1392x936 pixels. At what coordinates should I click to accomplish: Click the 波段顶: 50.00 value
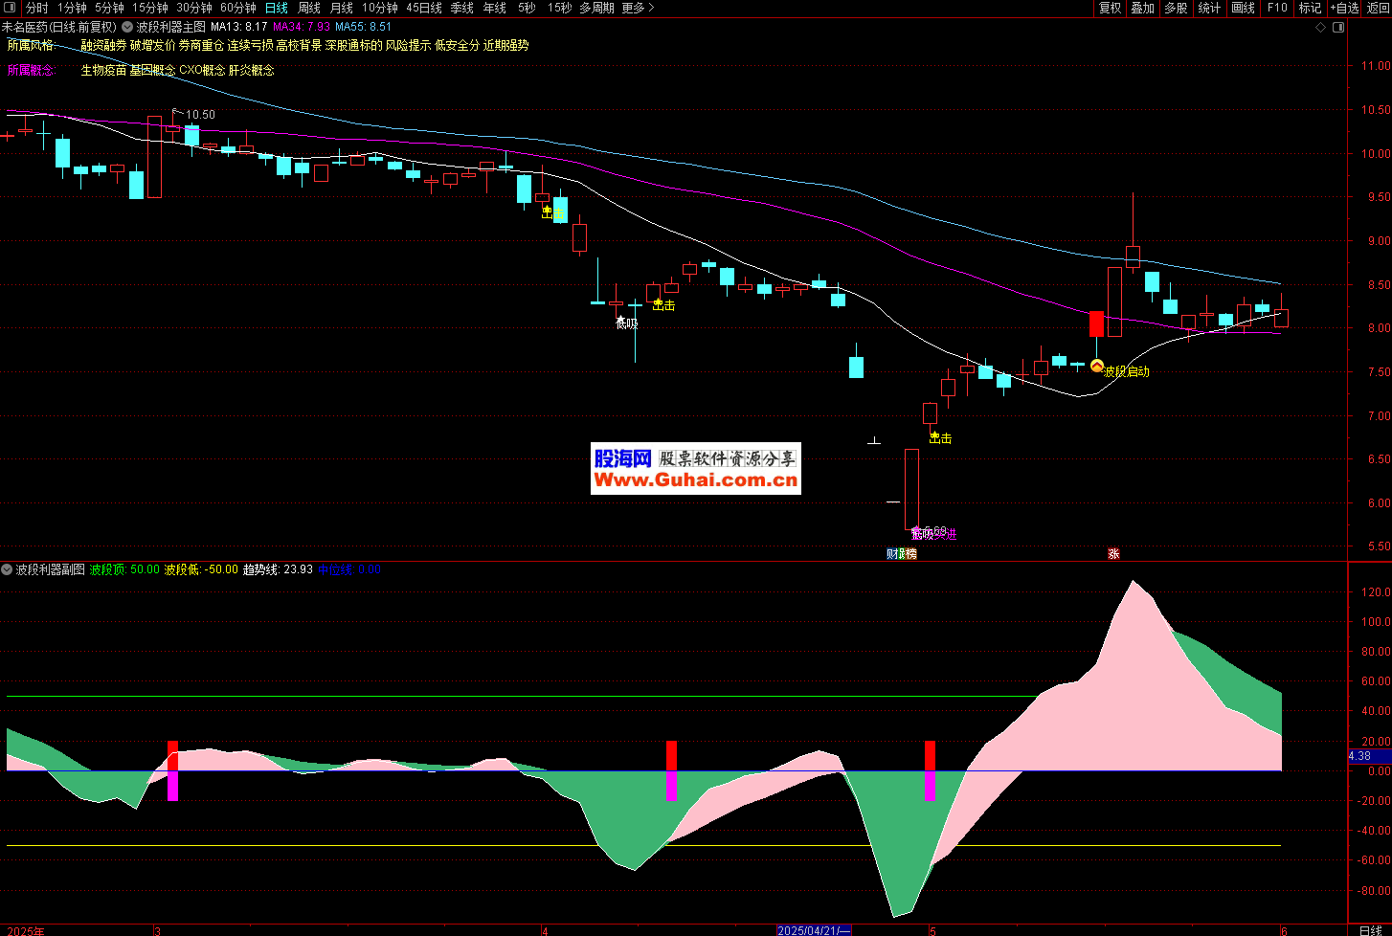pyautogui.click(x=124, y=569)
